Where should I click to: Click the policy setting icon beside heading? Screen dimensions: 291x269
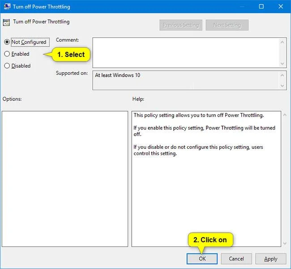(x=6, y=22)
